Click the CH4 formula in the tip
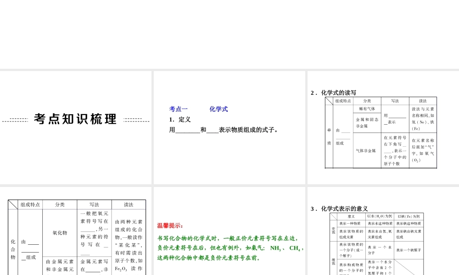Screen dimensions: 459x275 pyautogui.click(x=295, y=248)
